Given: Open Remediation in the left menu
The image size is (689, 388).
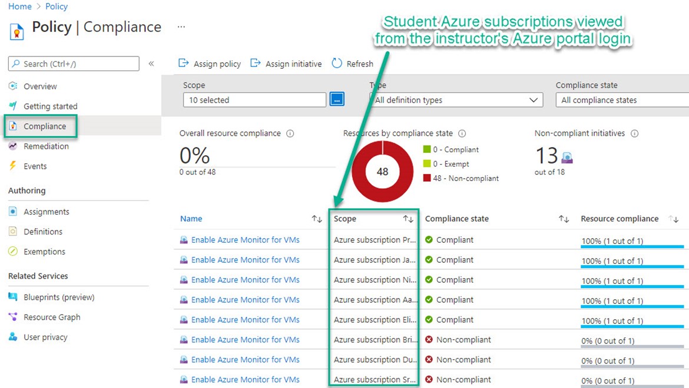Looking at the screenshot, I should [x=46, y=146].
